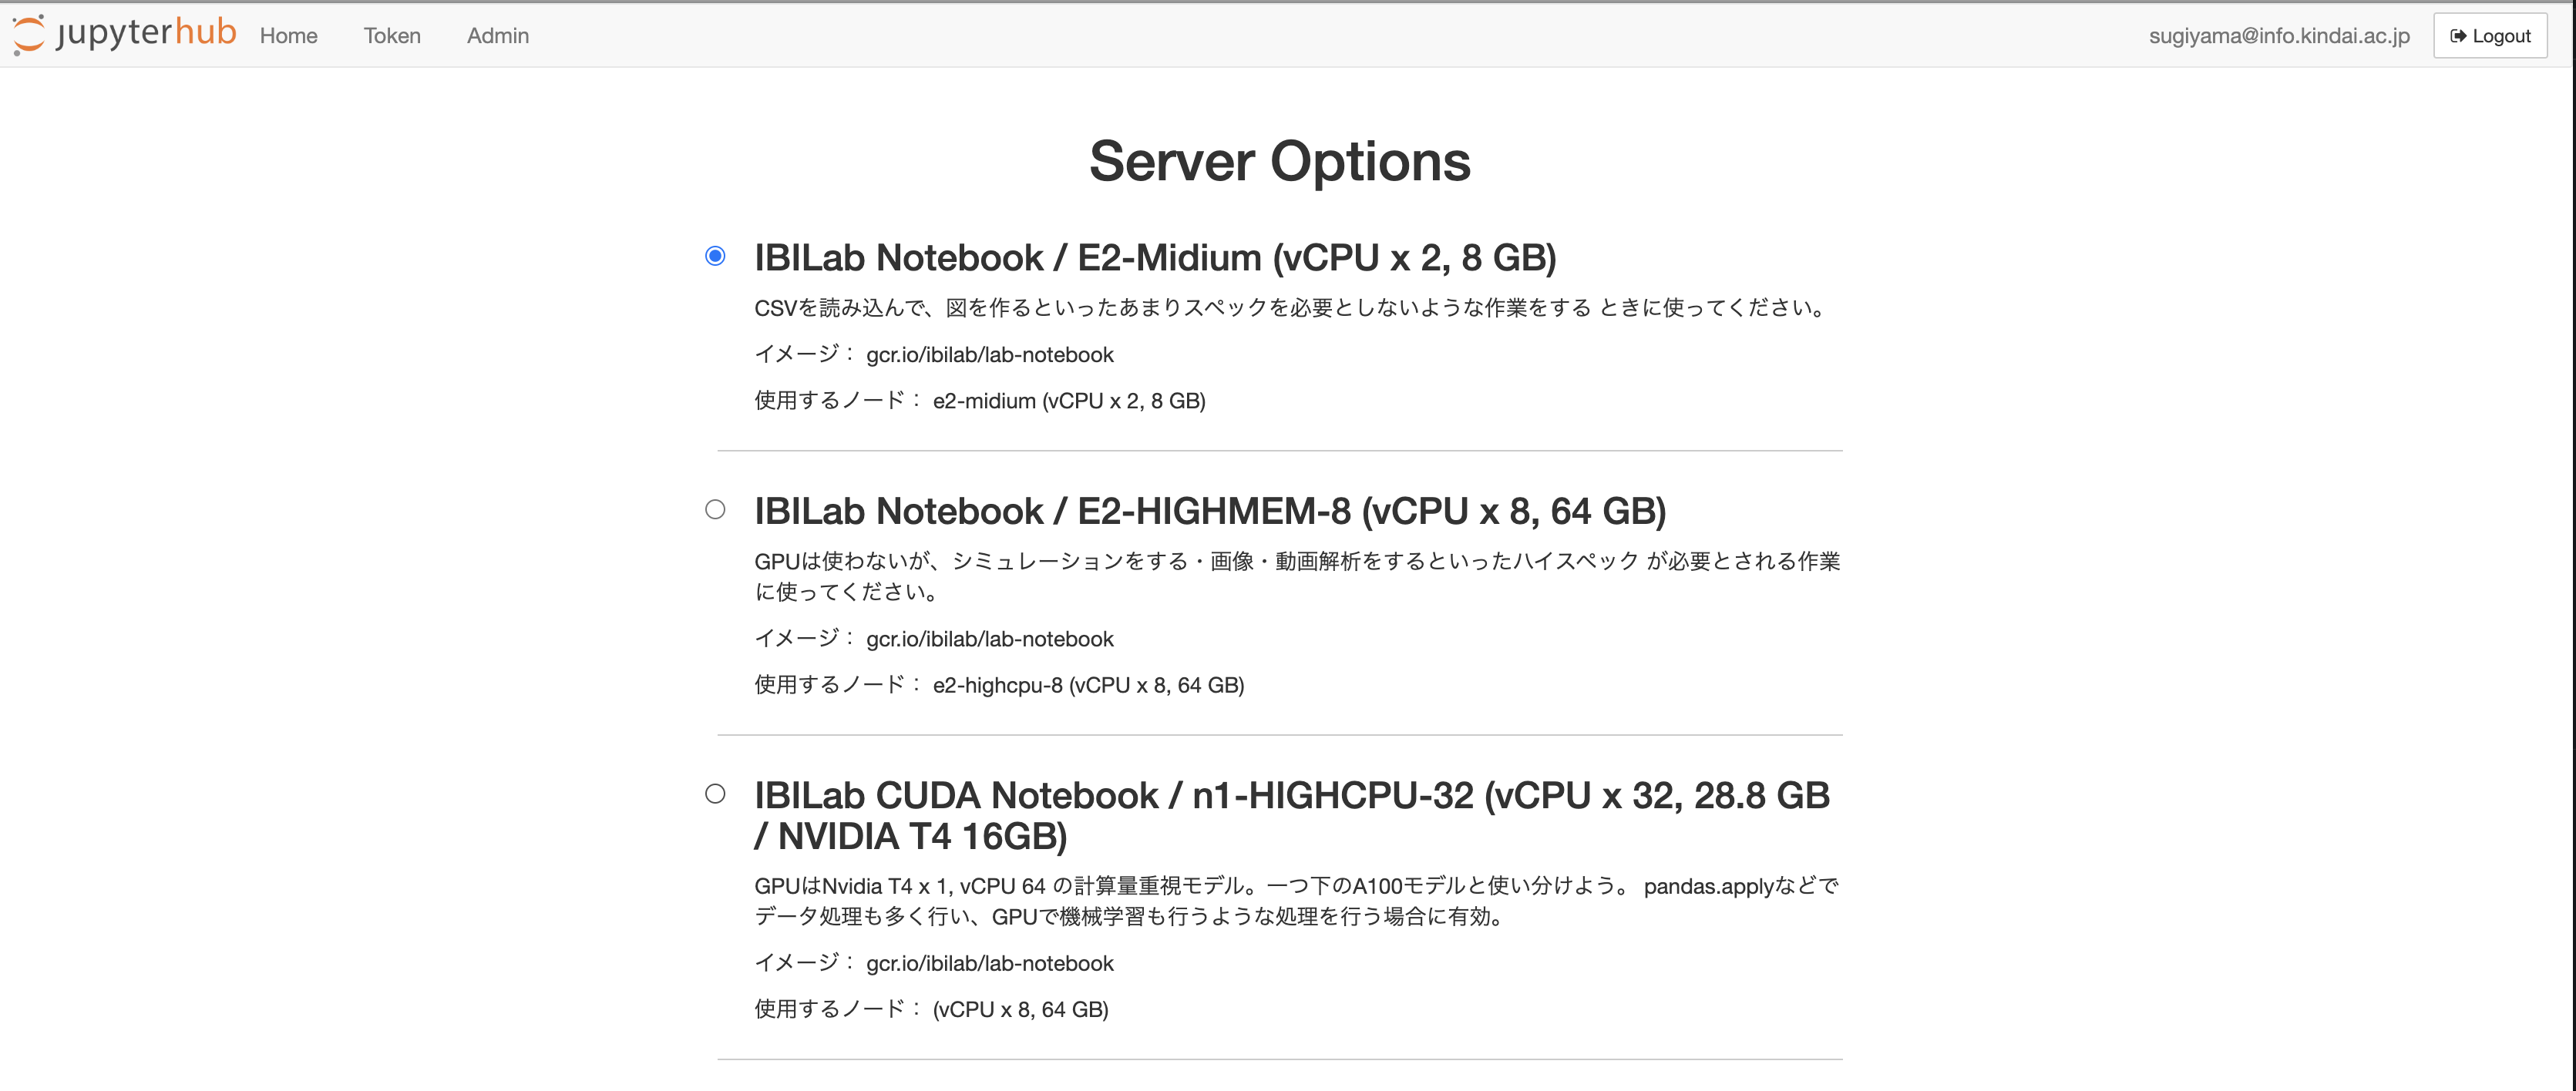Click the CSV description under E2-Midium
2576x1091 pixels.
(1290, 308)
